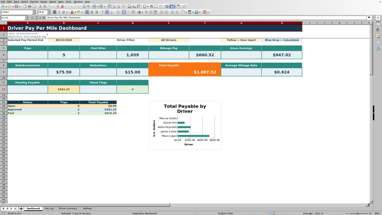Expand the formula bar arrow

pos(369,18)
